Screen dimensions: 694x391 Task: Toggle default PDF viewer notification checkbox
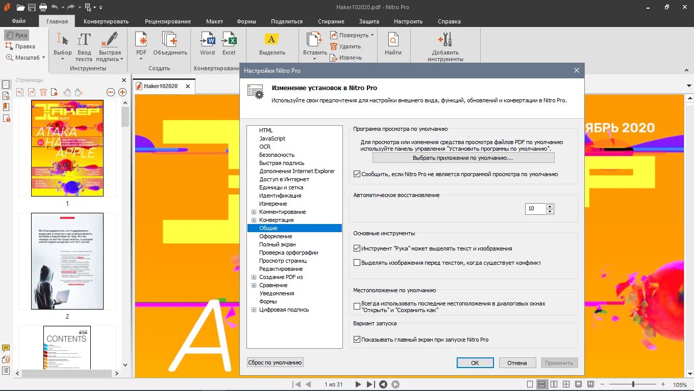click(x=357, y=174)
